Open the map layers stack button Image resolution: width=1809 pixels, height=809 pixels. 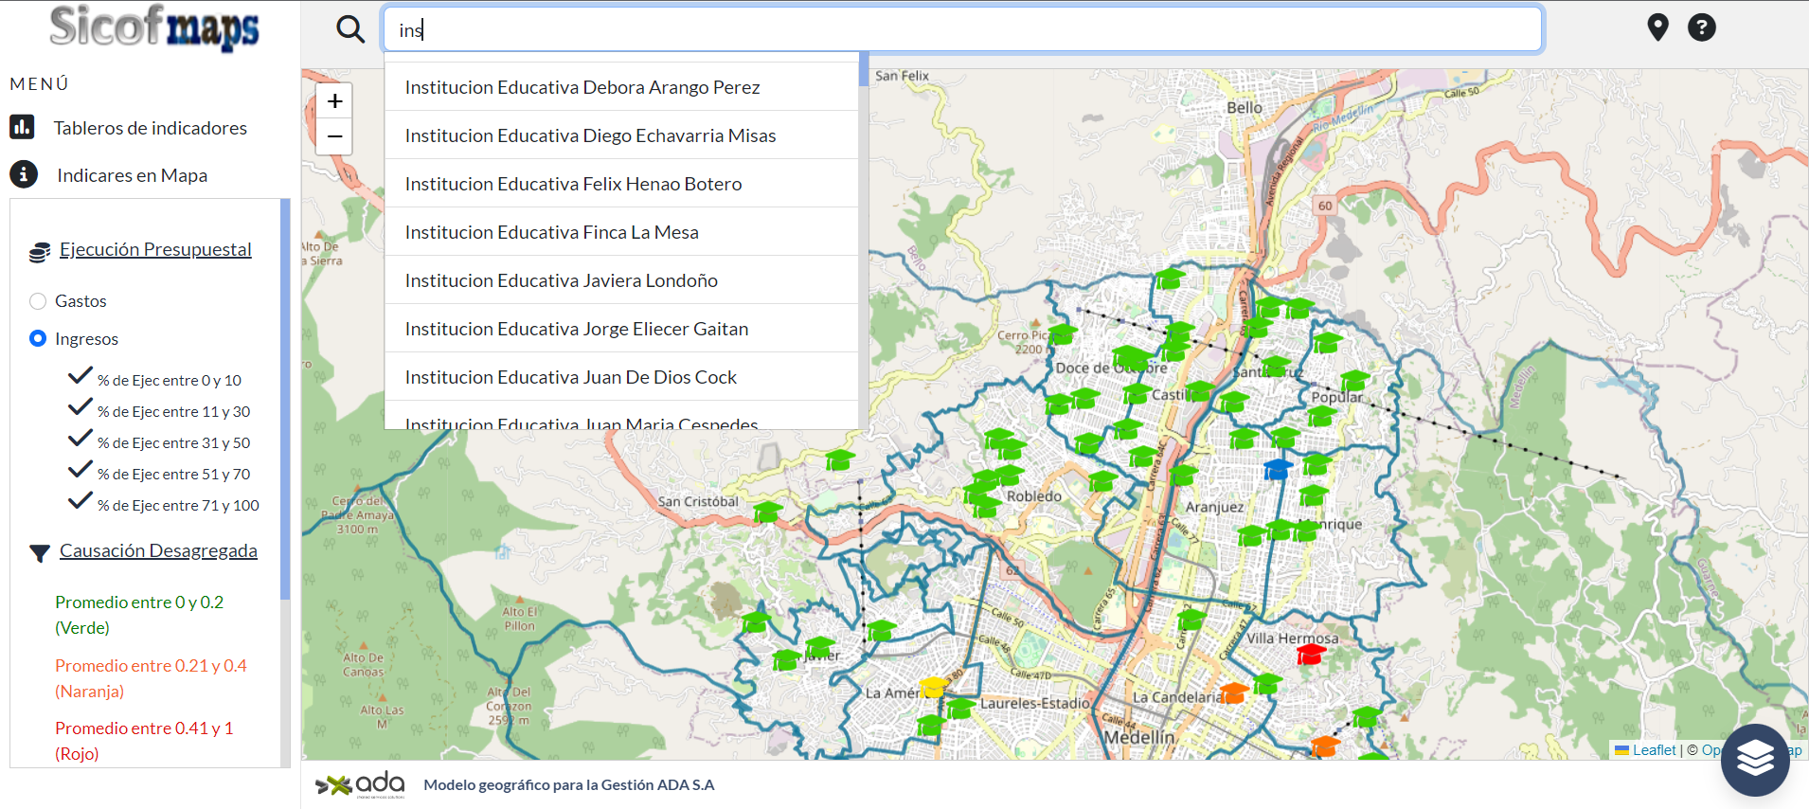point(1754,759)
